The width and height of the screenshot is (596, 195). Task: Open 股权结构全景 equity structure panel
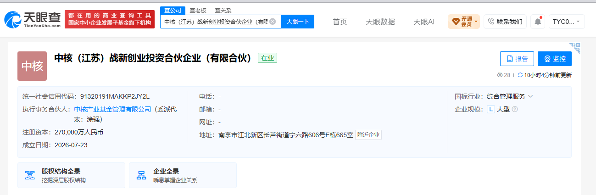tap(71, 175)
